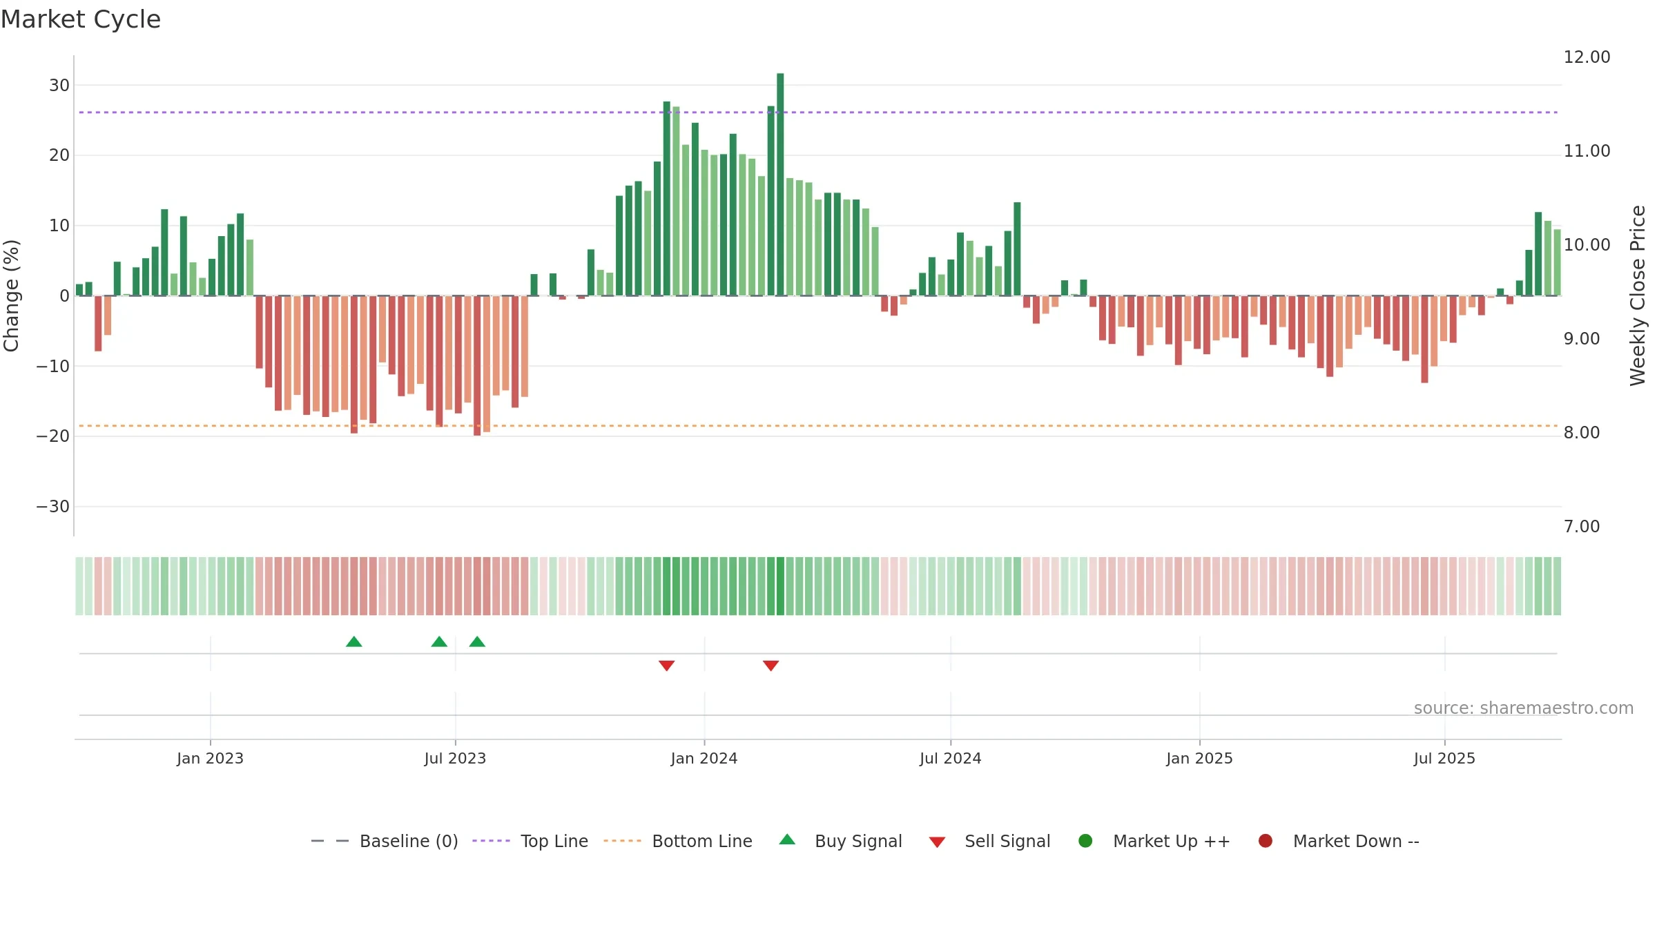Viewport: 1657px width, 932px height.
Task: Select the sell signal marker after Jan 2024
Action: [x=771, y=666]
